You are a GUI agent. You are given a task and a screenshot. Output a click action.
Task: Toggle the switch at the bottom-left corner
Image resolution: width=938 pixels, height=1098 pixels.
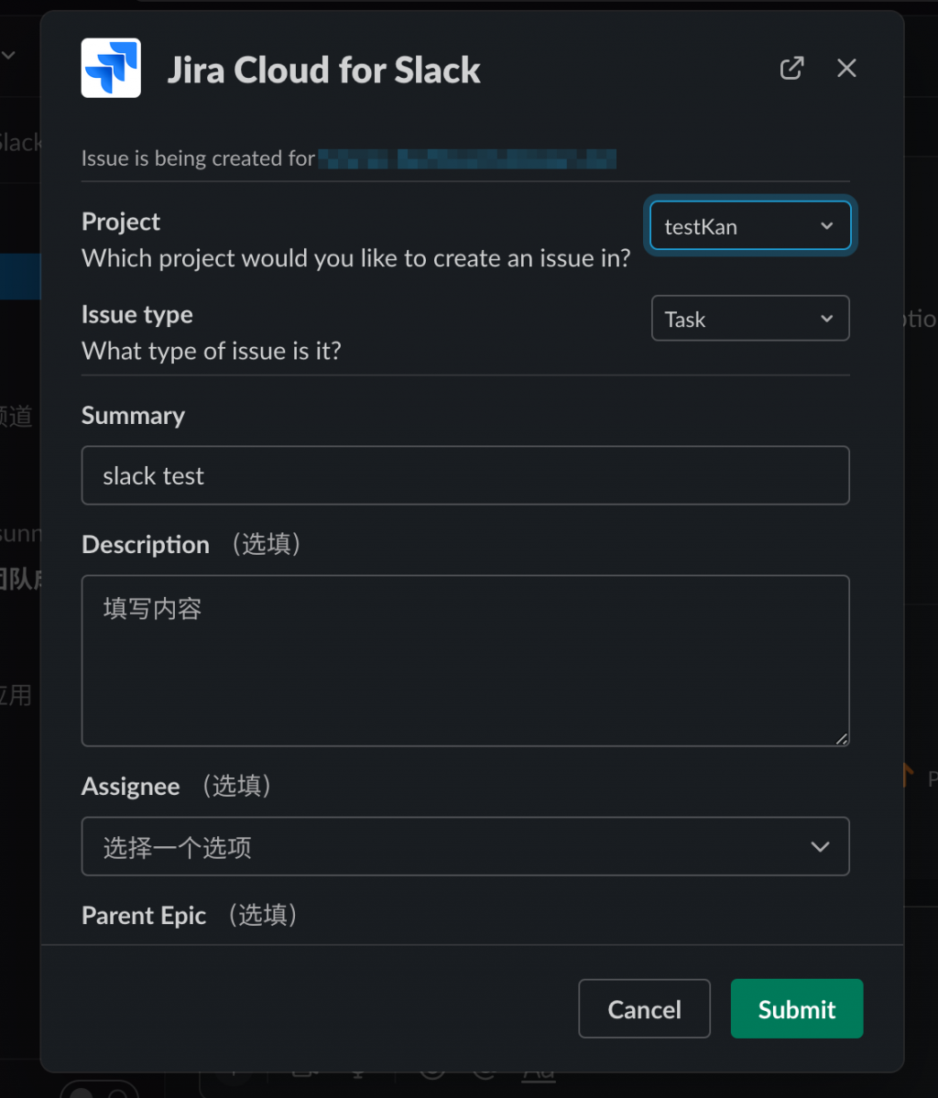click(99, 1090)
